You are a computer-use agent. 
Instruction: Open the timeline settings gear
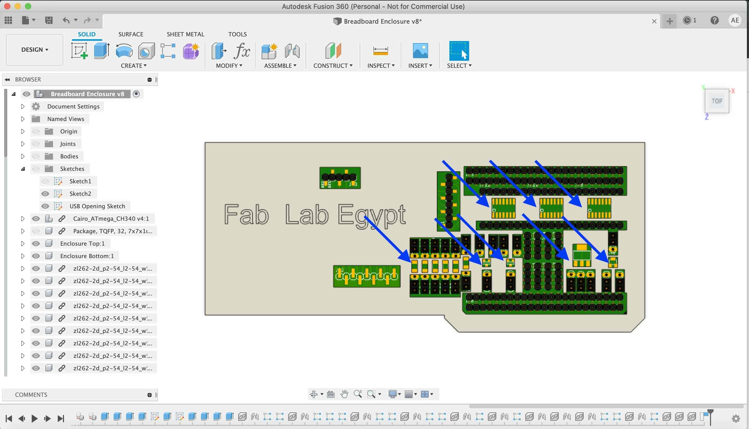pos(736,418)
